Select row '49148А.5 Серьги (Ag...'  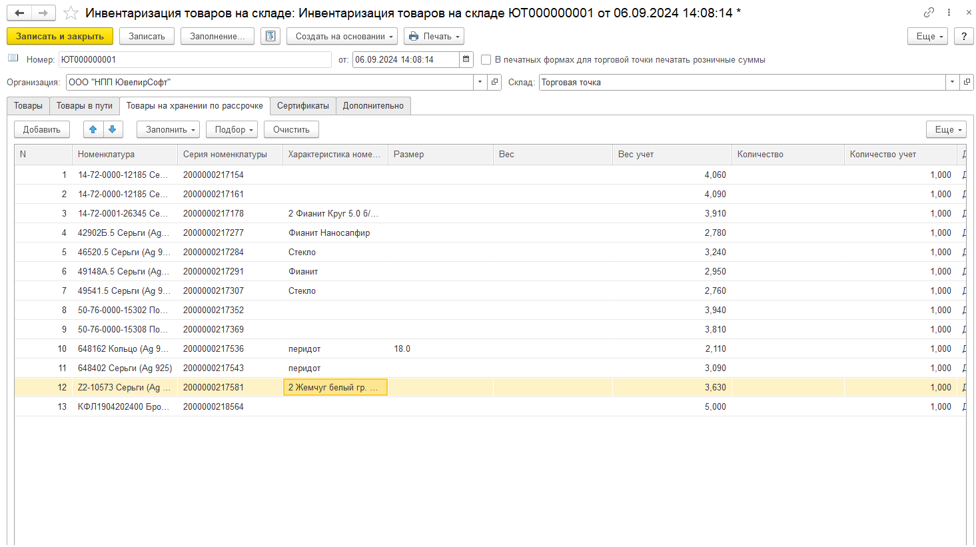pyautogui.click(x=490, y=271)
